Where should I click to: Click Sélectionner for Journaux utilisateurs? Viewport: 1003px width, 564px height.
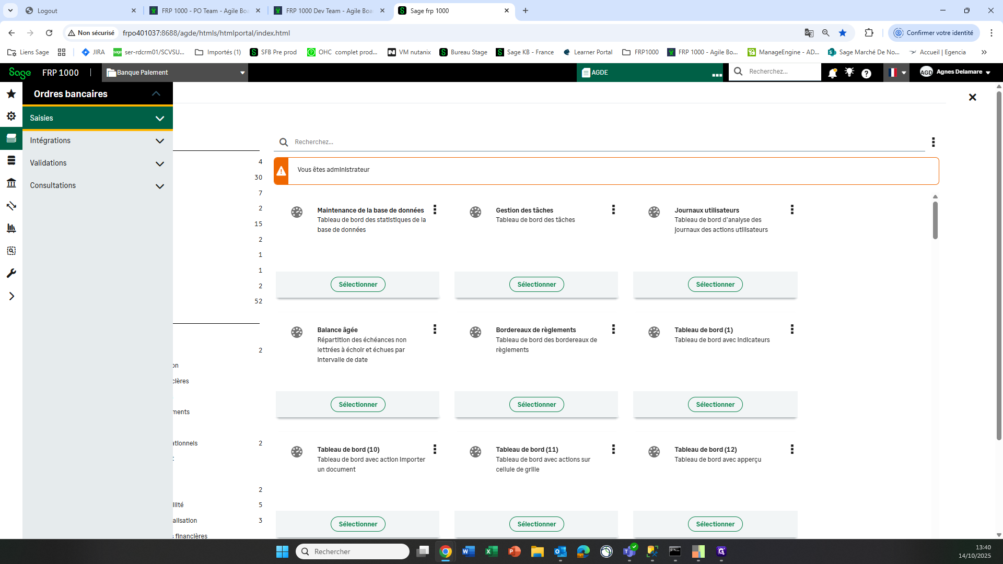(715, 284)
